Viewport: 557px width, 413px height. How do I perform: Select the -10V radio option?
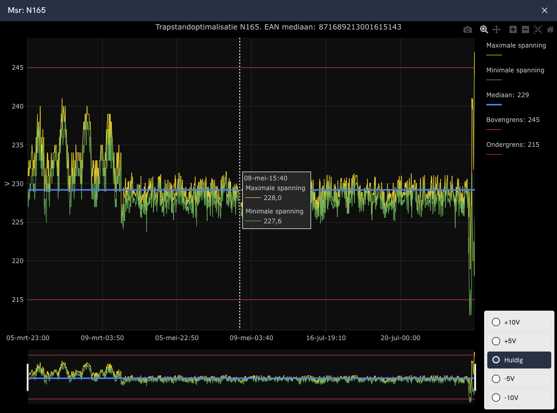(496, 397)
